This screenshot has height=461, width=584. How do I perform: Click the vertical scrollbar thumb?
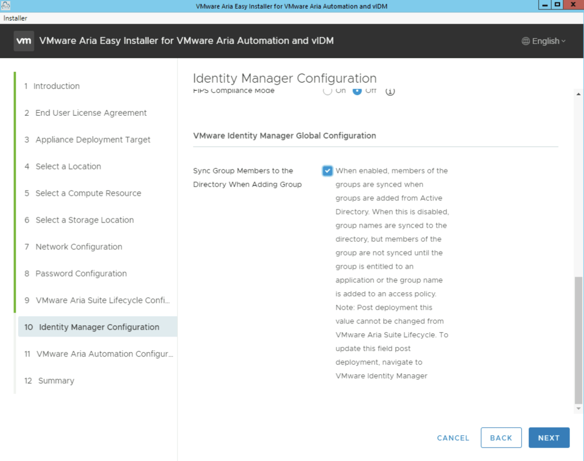click(x=578, y=340)
